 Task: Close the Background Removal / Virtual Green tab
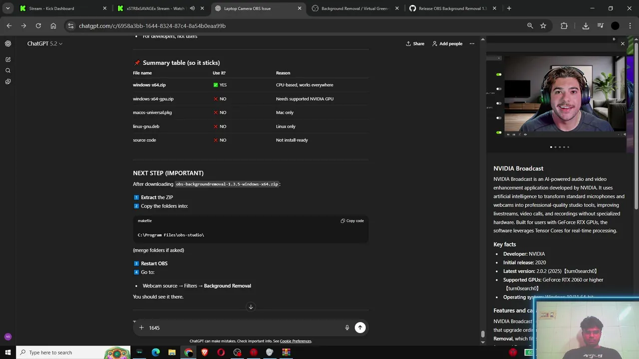click(397, 8)
